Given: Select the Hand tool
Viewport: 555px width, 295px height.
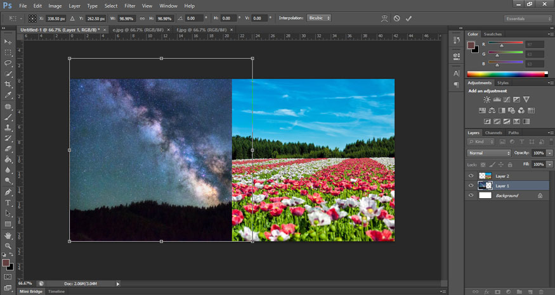Looking at the screenshot, I should point(8,235).
